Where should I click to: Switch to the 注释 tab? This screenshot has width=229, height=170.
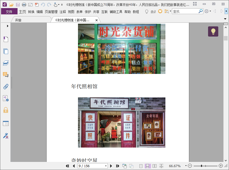[x=63, y=12]
